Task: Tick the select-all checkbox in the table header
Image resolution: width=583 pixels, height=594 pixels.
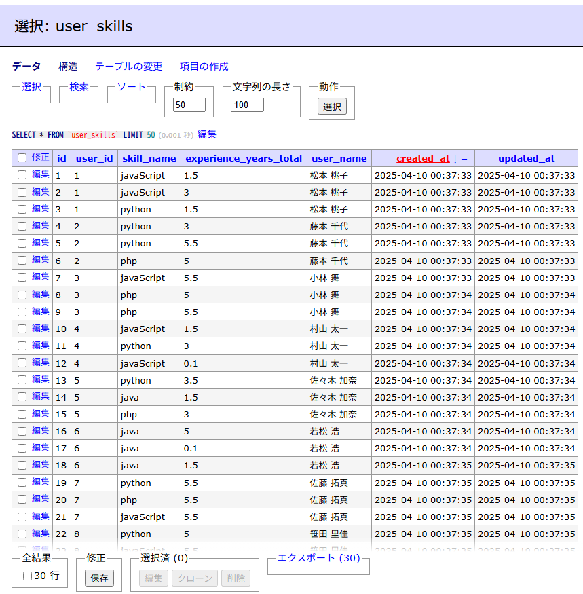Action: [22, 158]
